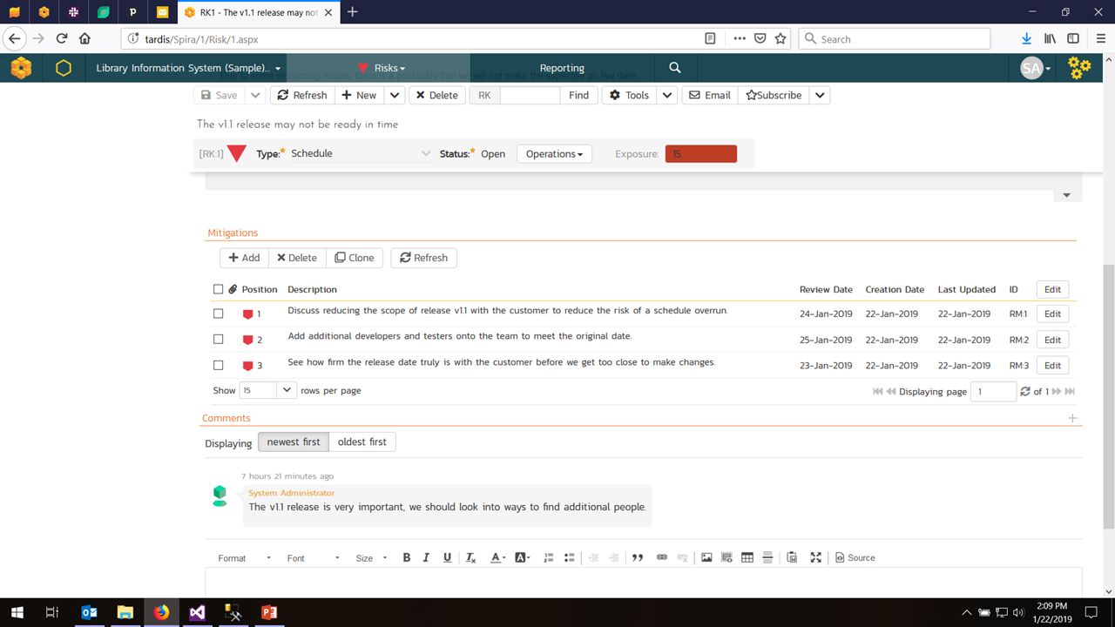This screenshot has width=1115, height=627.
Task: Click the RK find-by-ID input field
Action: pyautogui.click(x=530, y=95)
